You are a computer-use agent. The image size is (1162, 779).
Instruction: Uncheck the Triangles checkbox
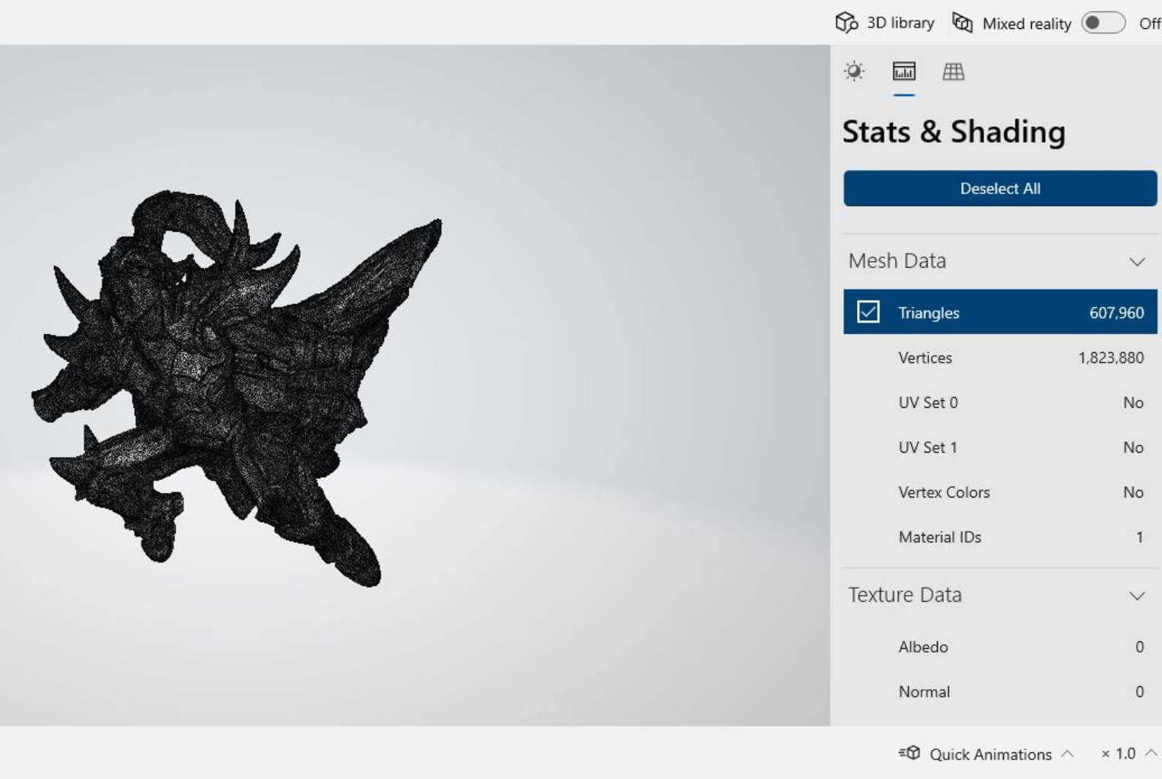[x=868, y=312]
